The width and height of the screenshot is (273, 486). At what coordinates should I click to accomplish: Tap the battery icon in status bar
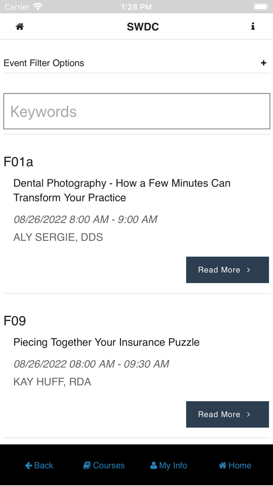tap(260, 7)
